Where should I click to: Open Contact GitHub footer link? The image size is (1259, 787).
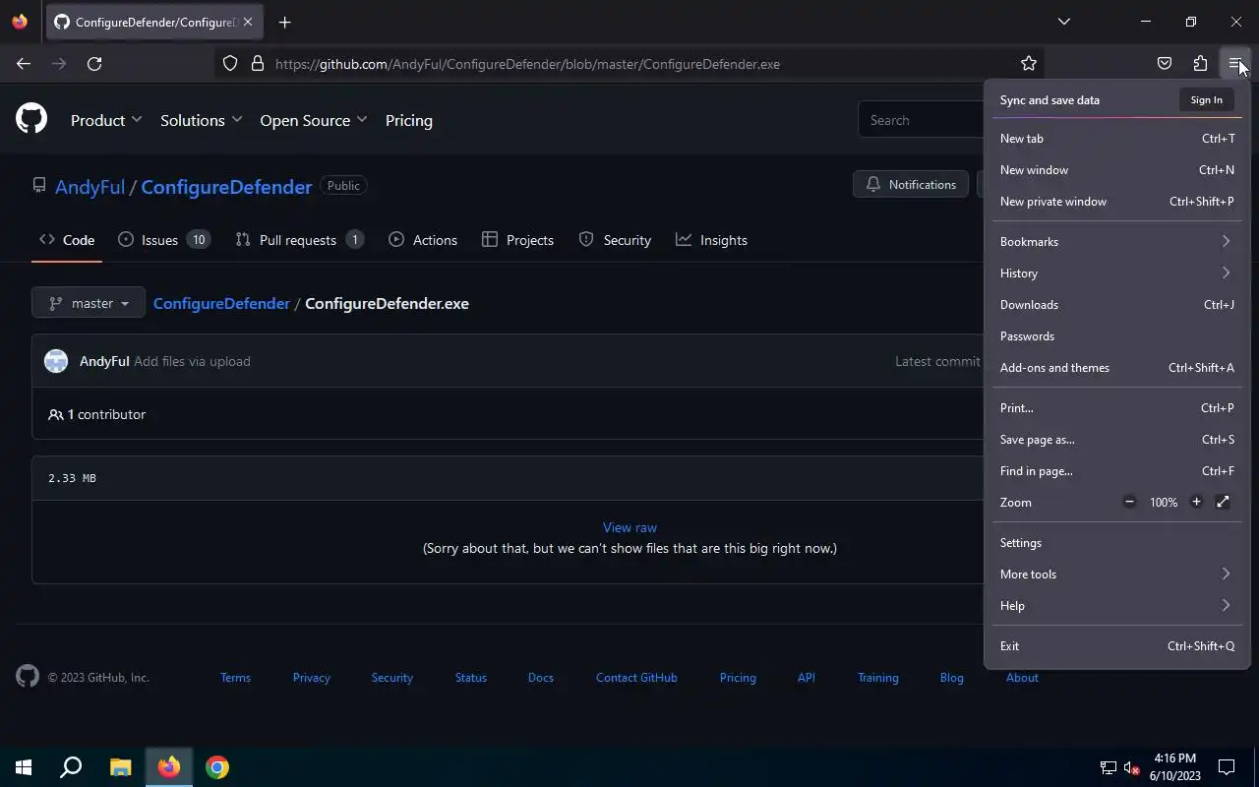click(636, 677)
